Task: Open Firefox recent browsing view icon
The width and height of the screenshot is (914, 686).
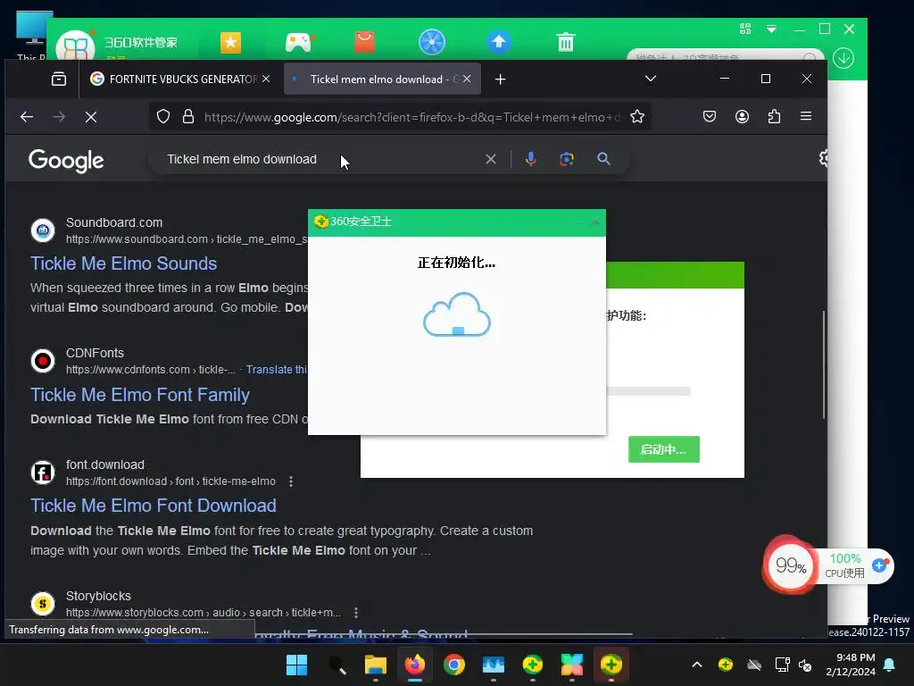Action: click(x=59, y=79)
